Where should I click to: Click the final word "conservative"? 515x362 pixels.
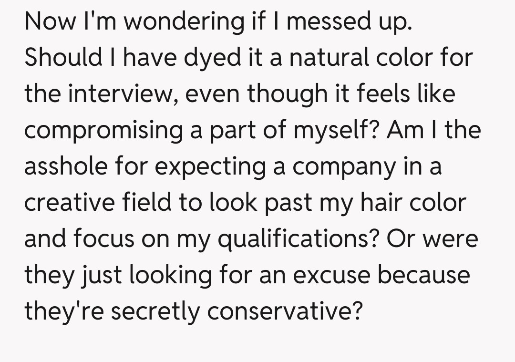click(x=283, y=311)
